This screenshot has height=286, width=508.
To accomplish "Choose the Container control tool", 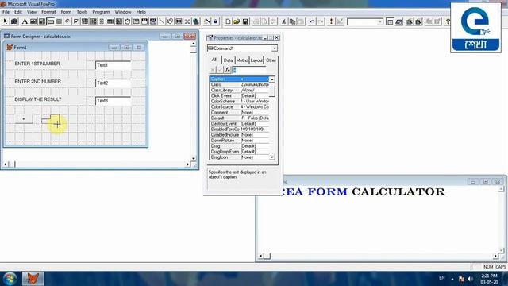I will click(x=179, y=21).
